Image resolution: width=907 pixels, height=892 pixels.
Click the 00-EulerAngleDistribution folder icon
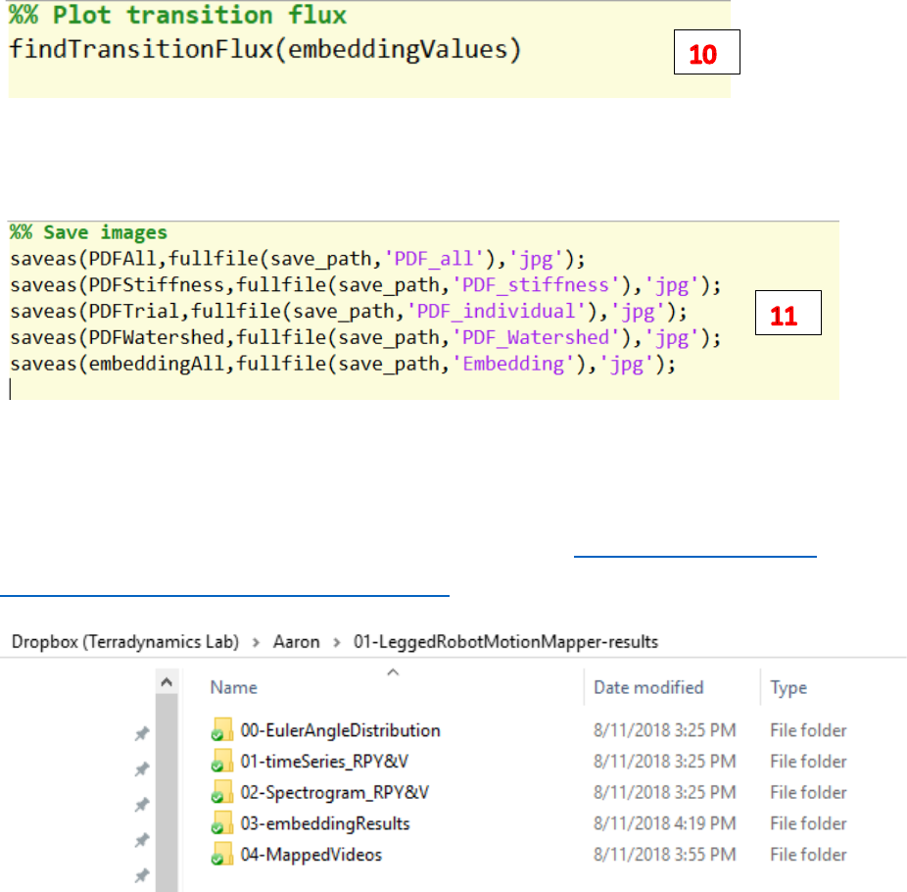pos(222,729)
